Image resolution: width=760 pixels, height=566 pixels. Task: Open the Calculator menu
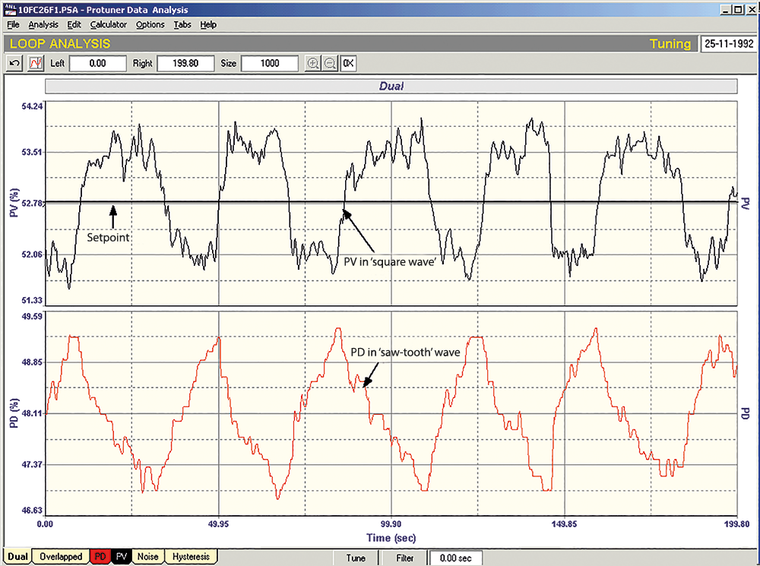coord(109,24)
